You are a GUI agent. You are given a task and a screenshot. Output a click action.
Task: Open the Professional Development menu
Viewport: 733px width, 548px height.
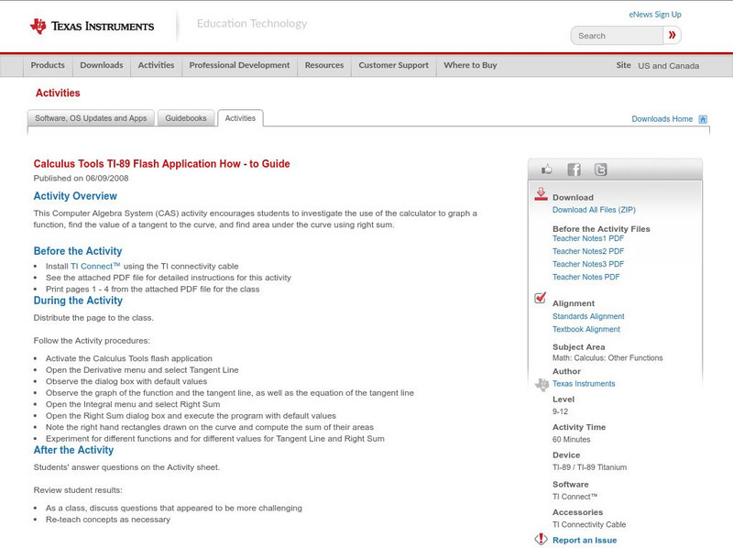point(239,65)
